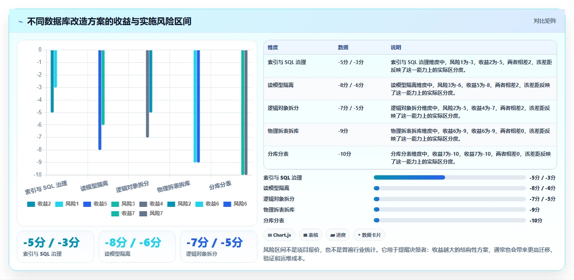
Task: Toggle the 收益6 legend item
Action: point(207,204)
